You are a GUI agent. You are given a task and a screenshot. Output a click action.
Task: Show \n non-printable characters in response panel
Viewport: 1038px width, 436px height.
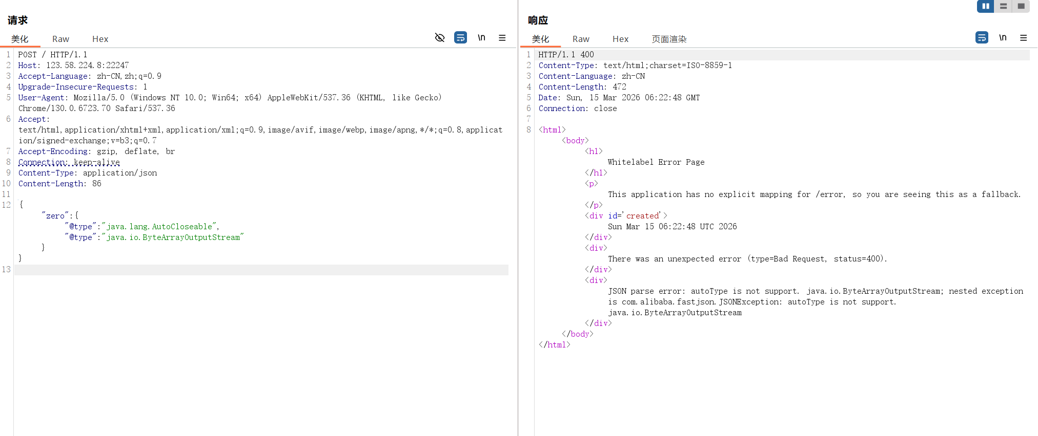[x=1003, y=37]
